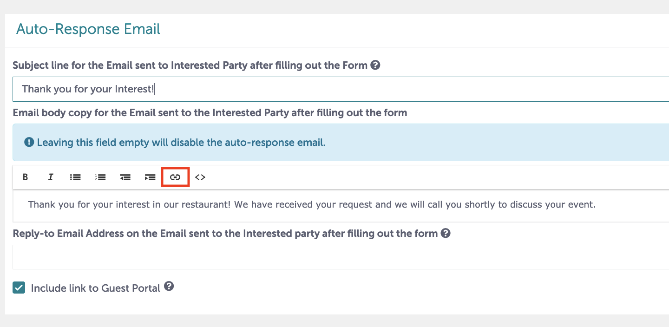Uncheck Include link to Guest Portal checkbox
This screenshot has width=669, height=327.
tap(19, 288)
